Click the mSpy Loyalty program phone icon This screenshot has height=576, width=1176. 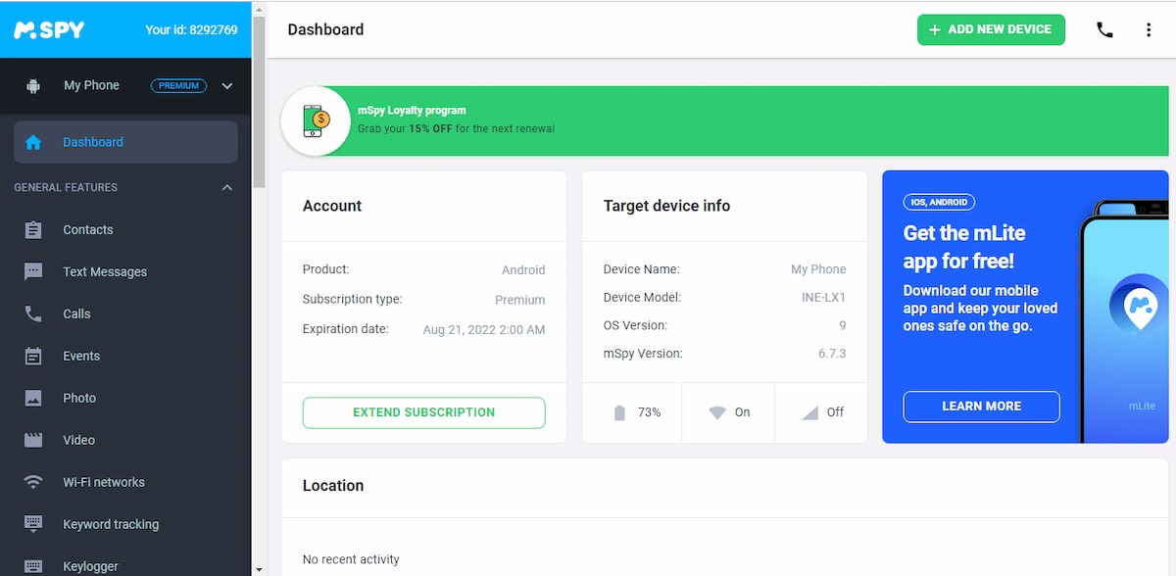coord(316,120)
